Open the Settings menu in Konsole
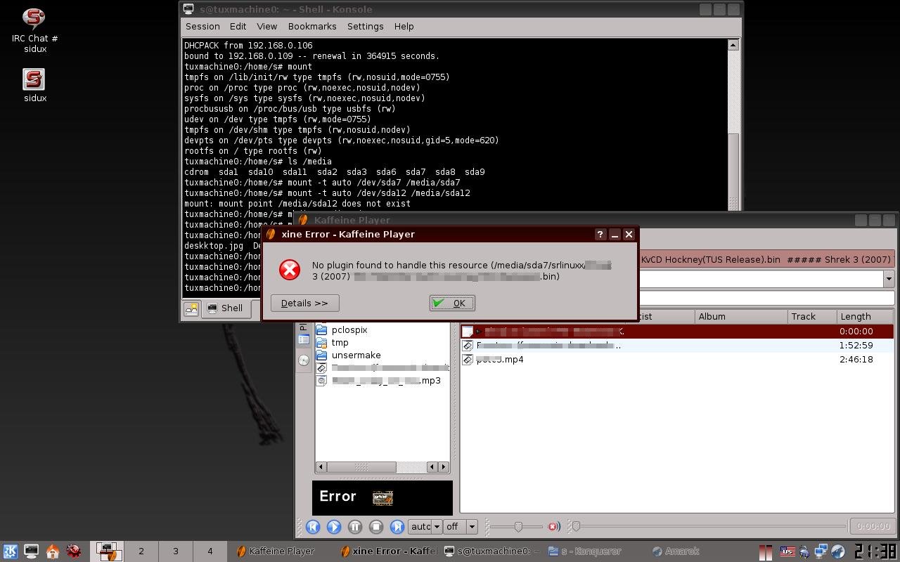 click(x=365, y=26)
